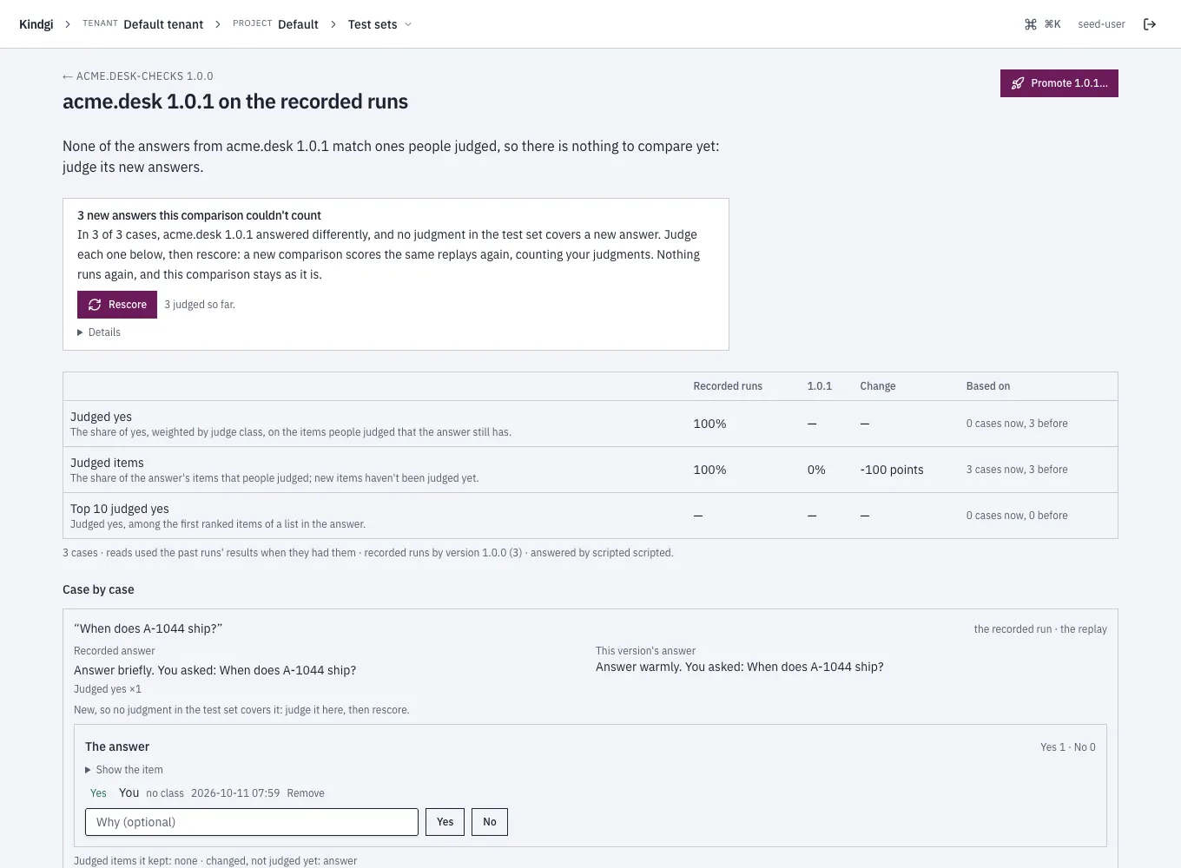Click the Rescore button
The width and height of the screenshot is (1181, 868).
tap(117, 305)
